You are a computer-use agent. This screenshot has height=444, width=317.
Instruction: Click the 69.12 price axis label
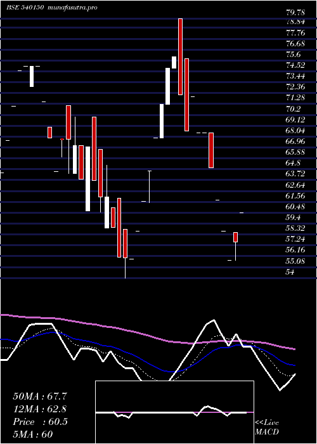(x=295, y=120)
